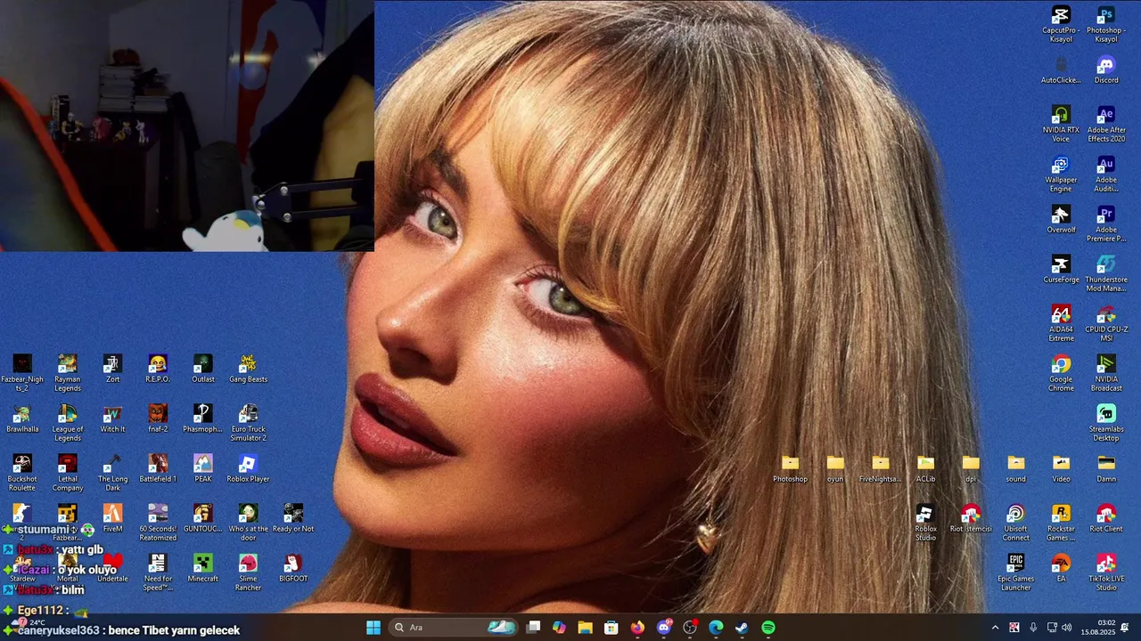
Task: Click the Need for Speed icon
Action: (158, 572)
